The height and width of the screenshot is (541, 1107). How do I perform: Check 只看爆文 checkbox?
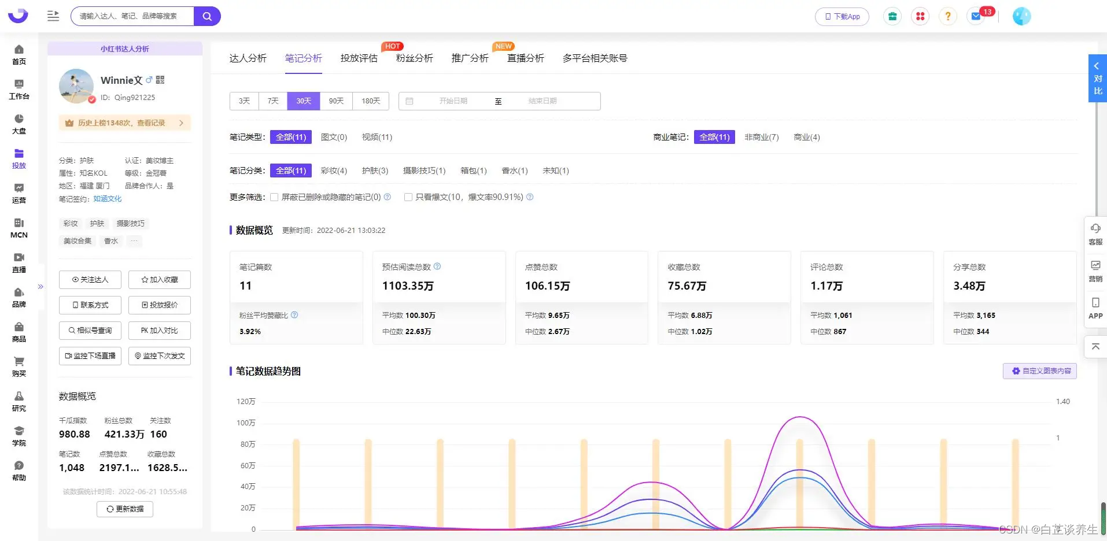coord(408,197)
